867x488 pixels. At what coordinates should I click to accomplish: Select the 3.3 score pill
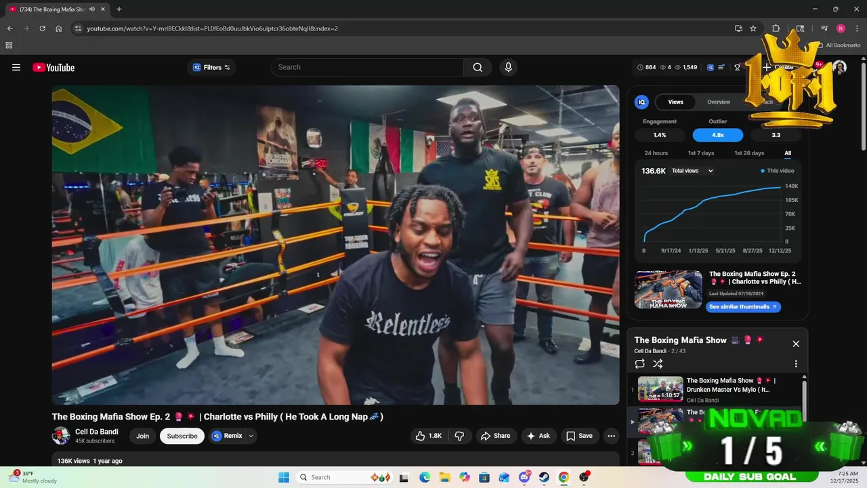(776, 135)
